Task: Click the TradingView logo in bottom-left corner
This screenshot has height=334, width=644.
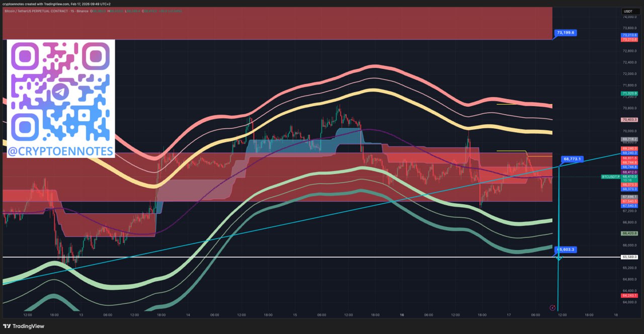Action: click(x=24, y=326)
